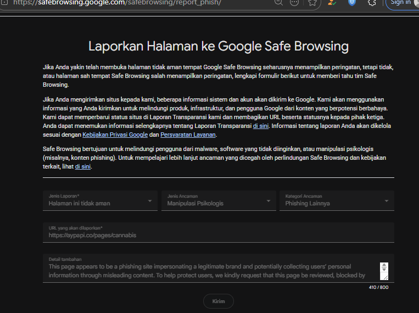This screenshot has width=419, height=313.
Task: Open the three-dots page options icon
Action: 294,2
